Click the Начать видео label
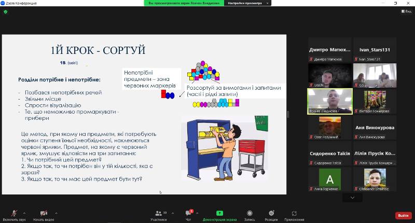The image size is (415, 223). coord(44,219)
